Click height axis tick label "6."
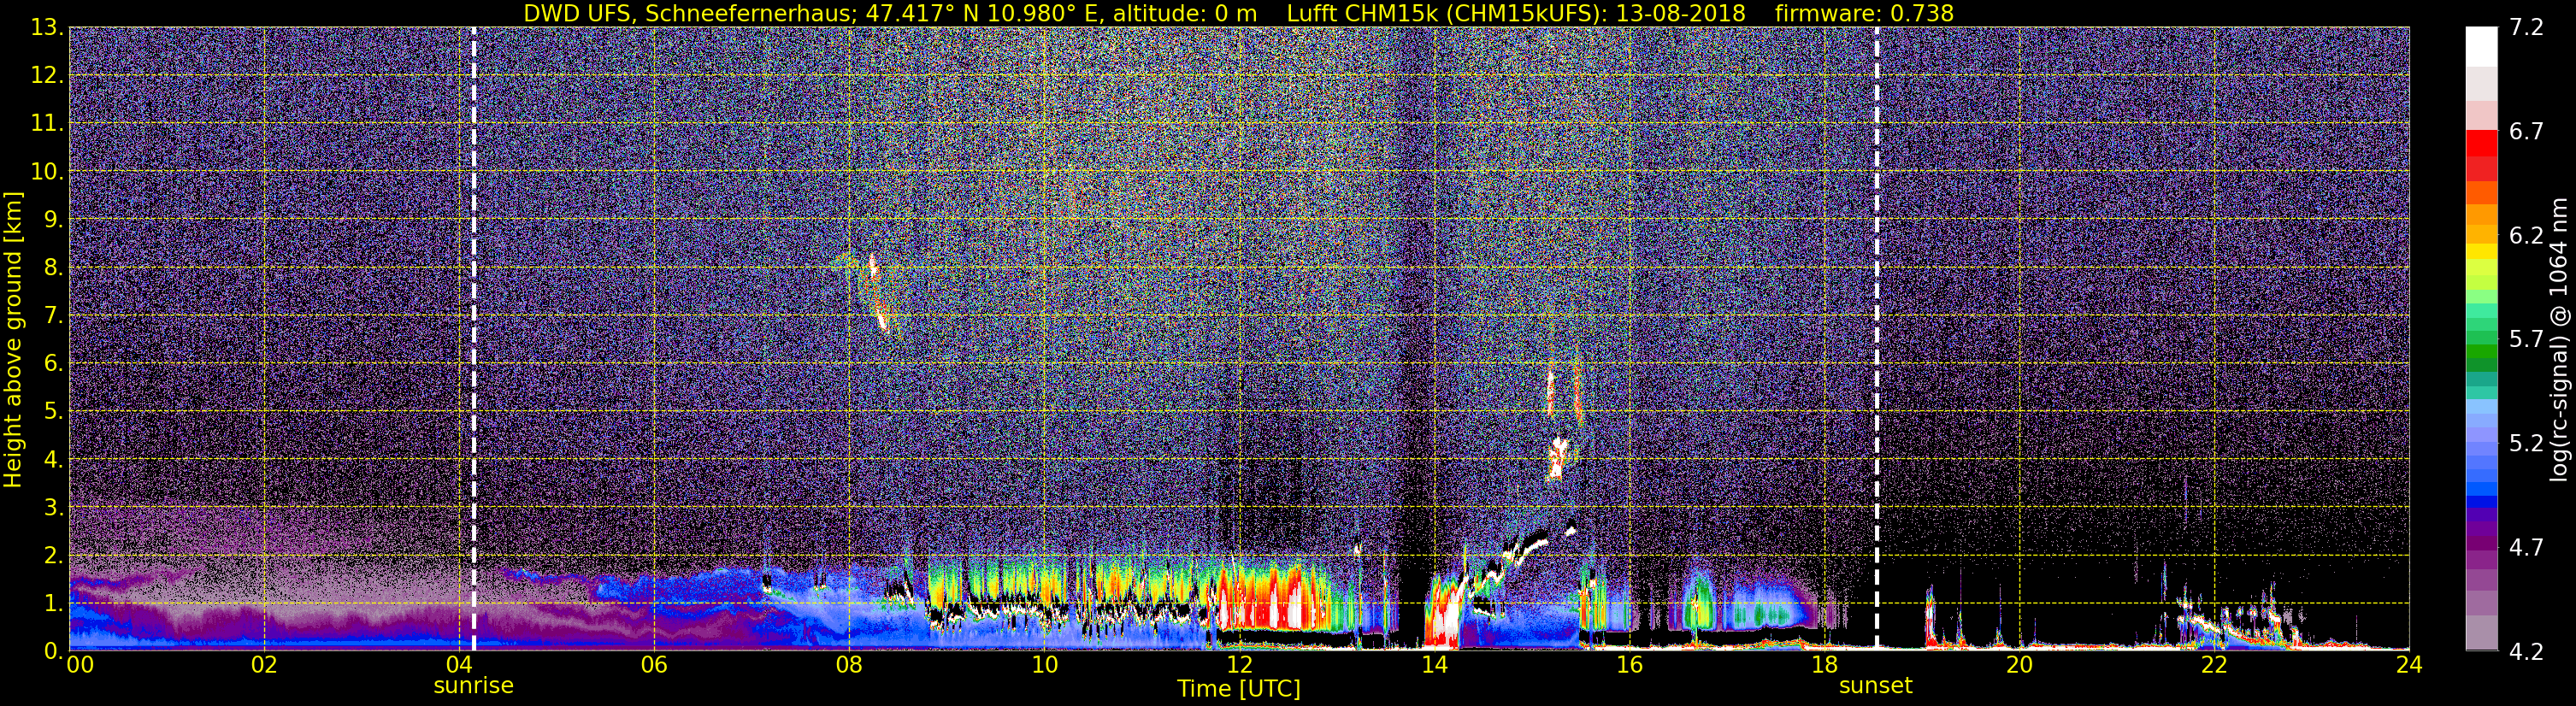2576x706 pixels. (53, 363)
